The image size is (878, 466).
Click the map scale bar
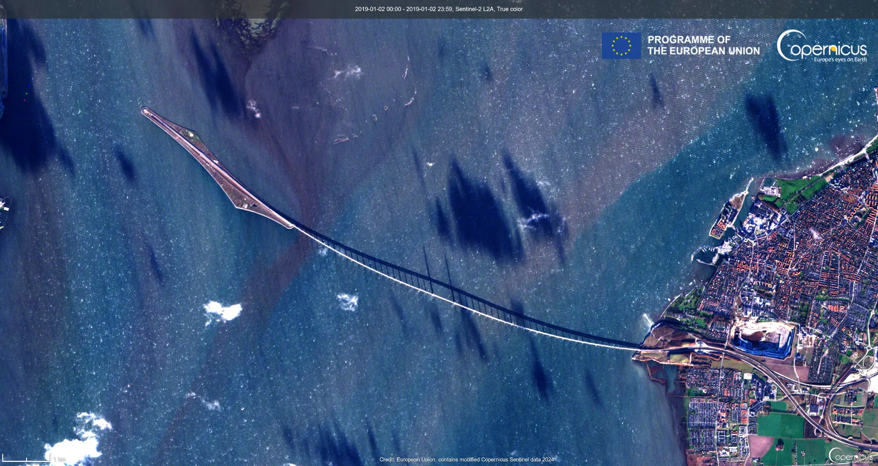(27, 458)
